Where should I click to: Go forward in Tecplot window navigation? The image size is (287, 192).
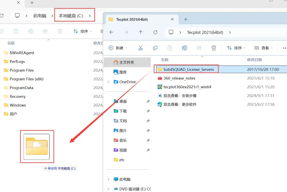126,32
